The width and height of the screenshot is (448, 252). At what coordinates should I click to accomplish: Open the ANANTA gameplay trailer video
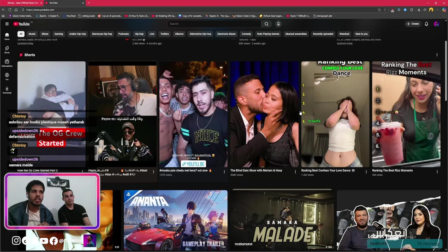tap(176, 220)
